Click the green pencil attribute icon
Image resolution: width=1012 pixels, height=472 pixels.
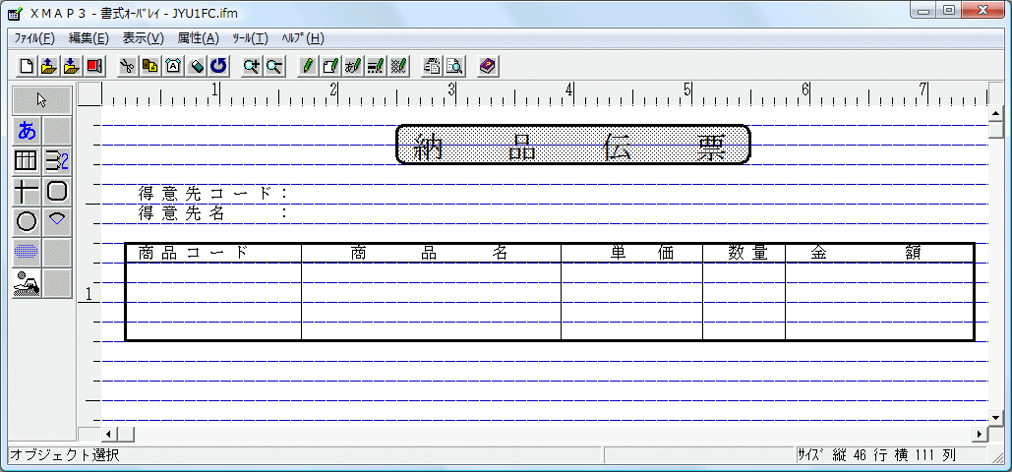point(308,65)
